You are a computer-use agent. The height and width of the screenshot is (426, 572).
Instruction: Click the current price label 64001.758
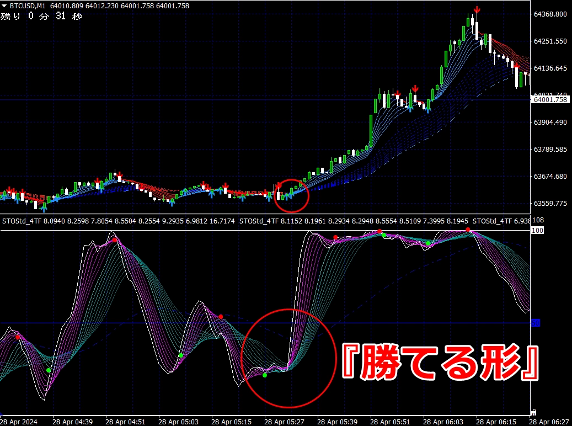point(550,100)
